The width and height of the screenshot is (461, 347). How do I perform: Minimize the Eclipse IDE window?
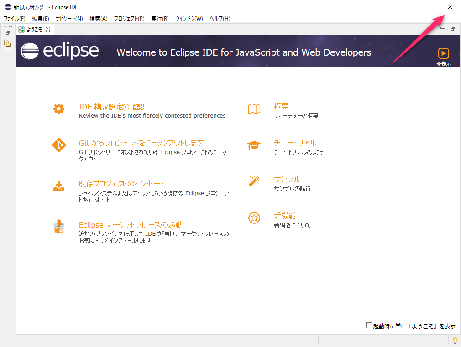pyautogui.click(x=409, y=7)
